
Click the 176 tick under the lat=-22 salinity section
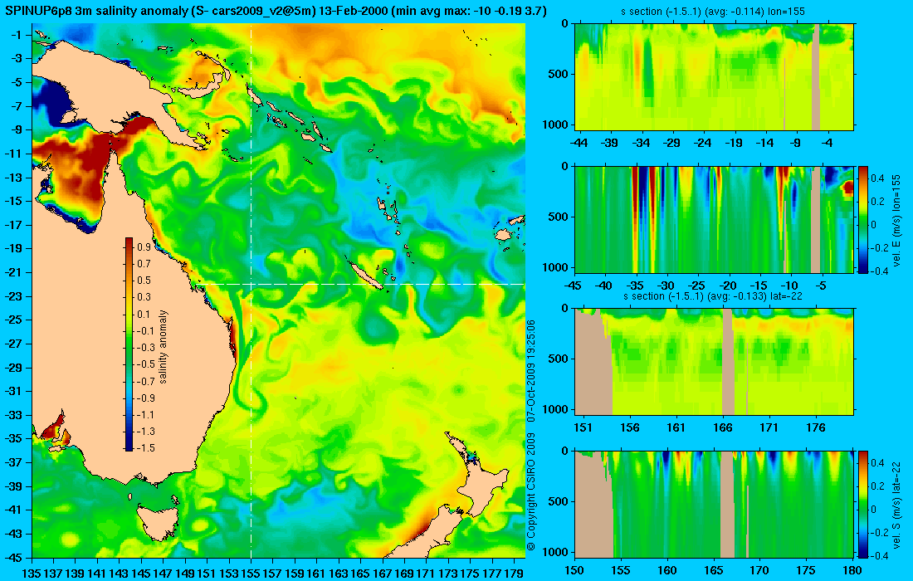pyautogui.click(x=816, y=428)
